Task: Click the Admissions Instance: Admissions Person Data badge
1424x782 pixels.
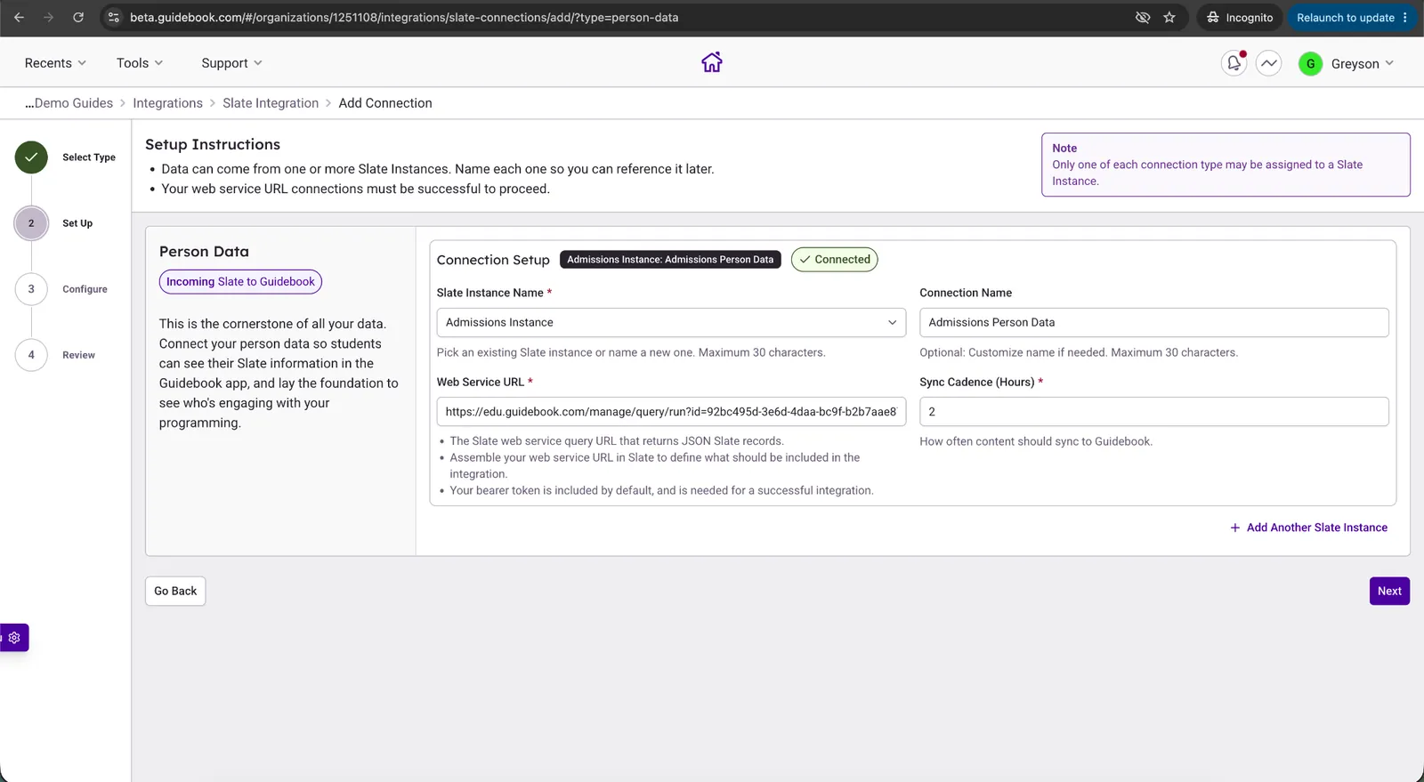Action: [670, 260]
